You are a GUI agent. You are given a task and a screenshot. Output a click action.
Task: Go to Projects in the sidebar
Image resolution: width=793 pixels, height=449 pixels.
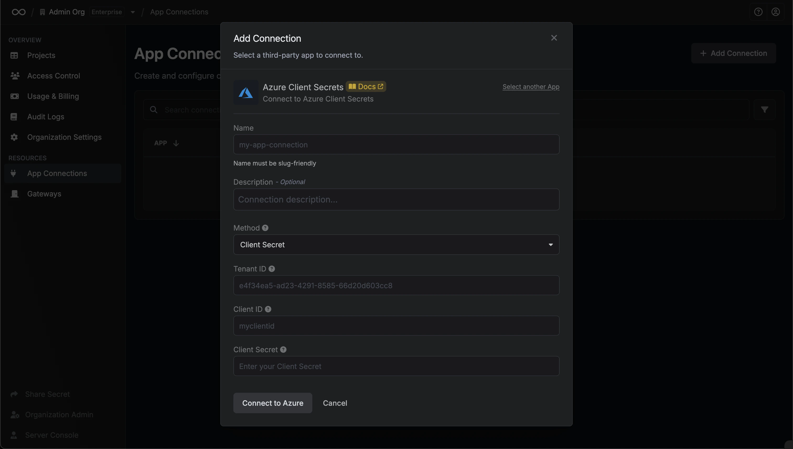pyautogui.click(x=63, y=56)
